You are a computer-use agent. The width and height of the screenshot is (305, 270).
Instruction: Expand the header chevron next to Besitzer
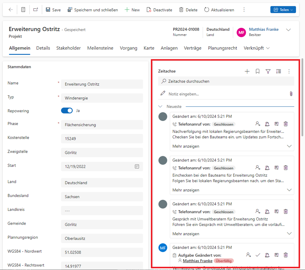[288, 30]
